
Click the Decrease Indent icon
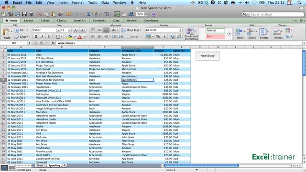tap(114, 37)
